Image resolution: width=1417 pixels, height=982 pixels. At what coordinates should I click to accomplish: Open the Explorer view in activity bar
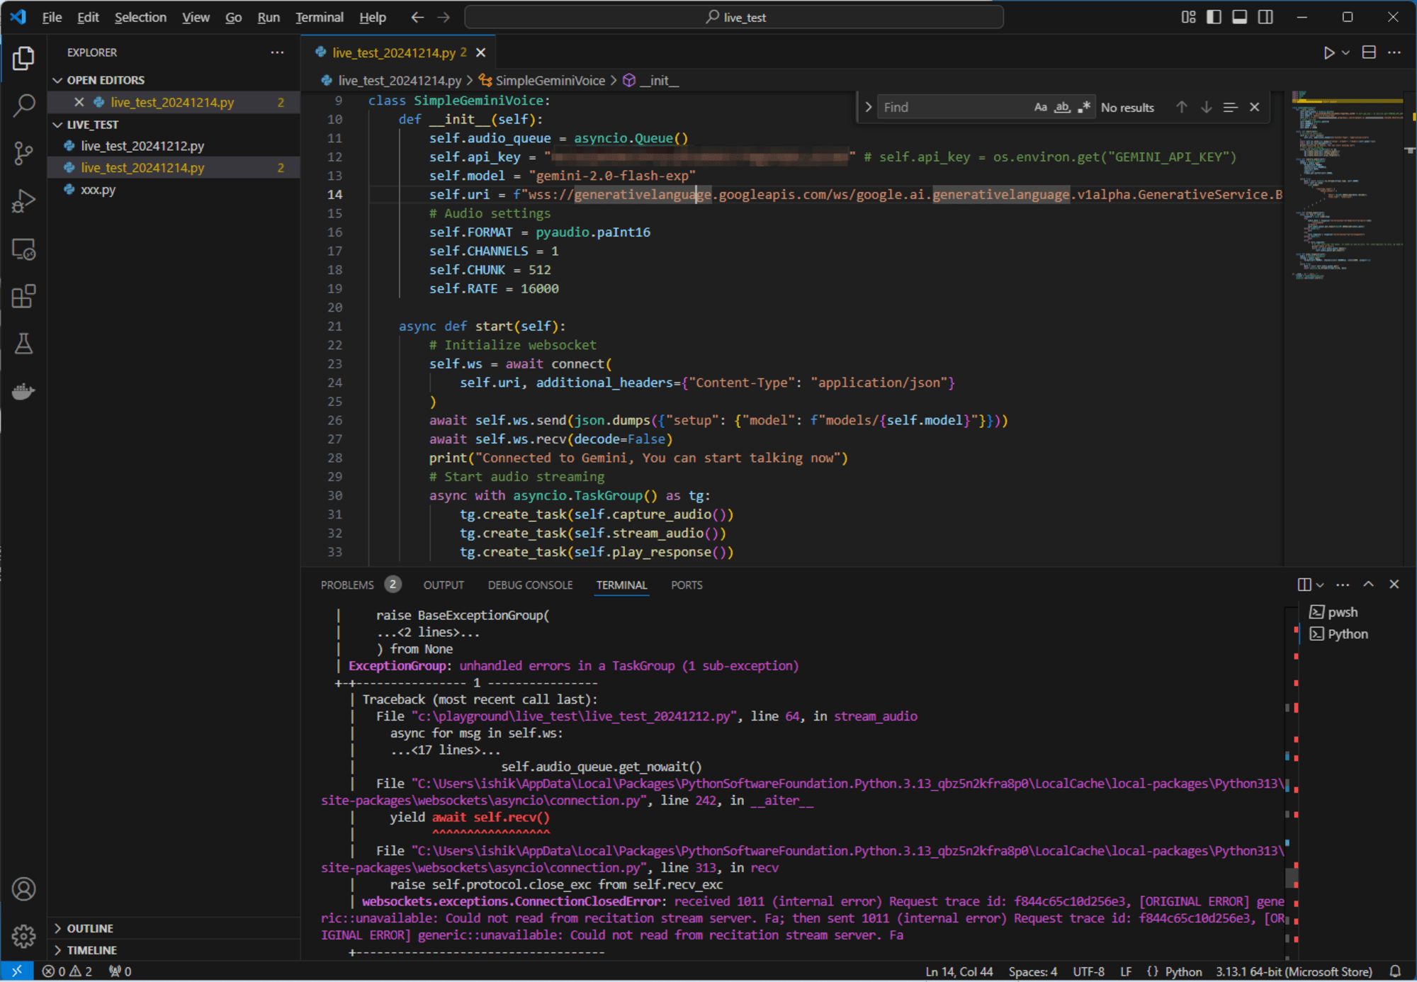(x=23, y=58)
